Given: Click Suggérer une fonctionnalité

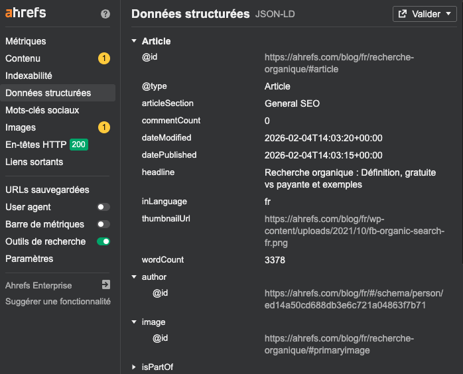Looking at the screenshot, I should (x=58, y=301).
